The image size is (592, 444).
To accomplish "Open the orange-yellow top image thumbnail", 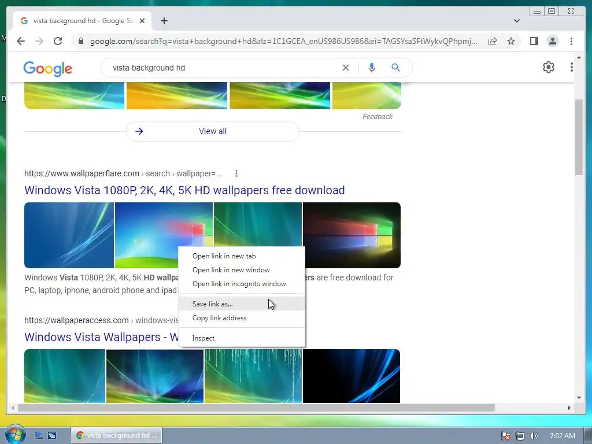I will coord(177,95).
